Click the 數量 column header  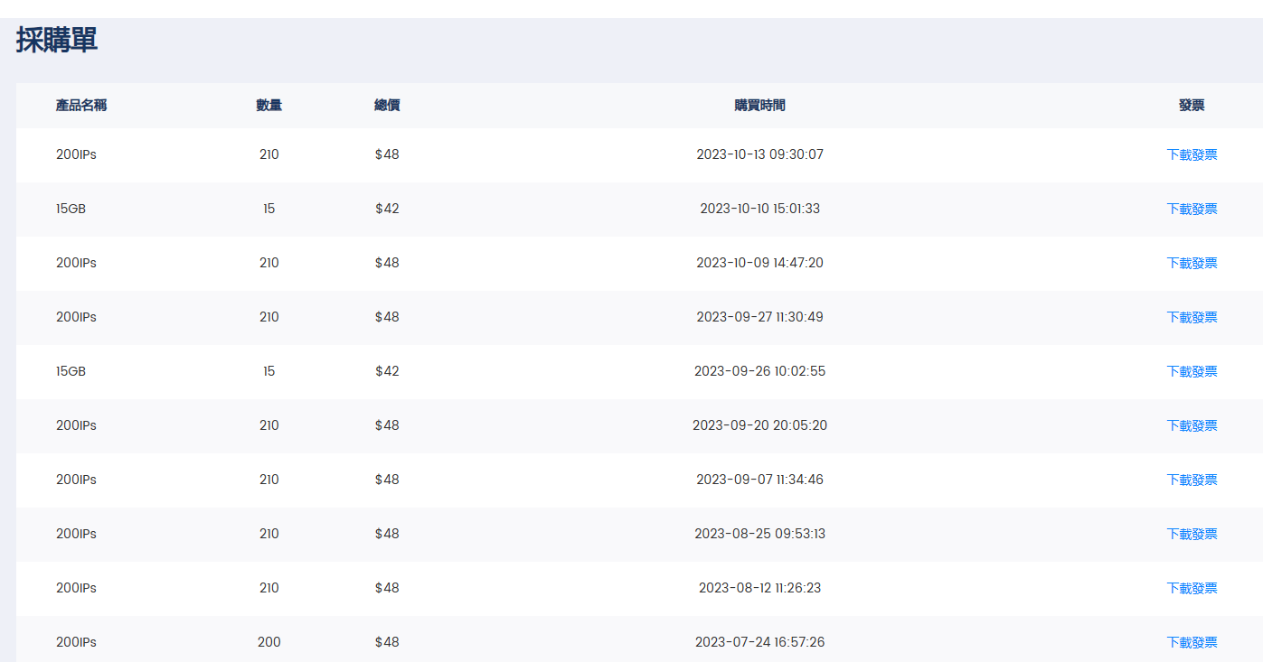269,106
